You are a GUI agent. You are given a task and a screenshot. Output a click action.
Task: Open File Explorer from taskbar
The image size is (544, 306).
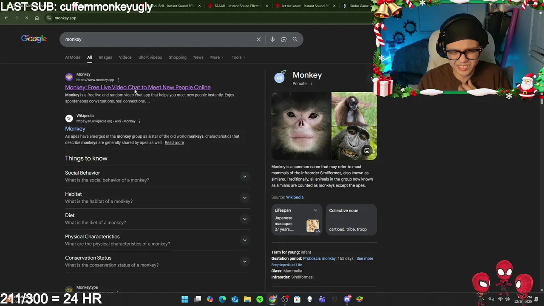point(247,299)
